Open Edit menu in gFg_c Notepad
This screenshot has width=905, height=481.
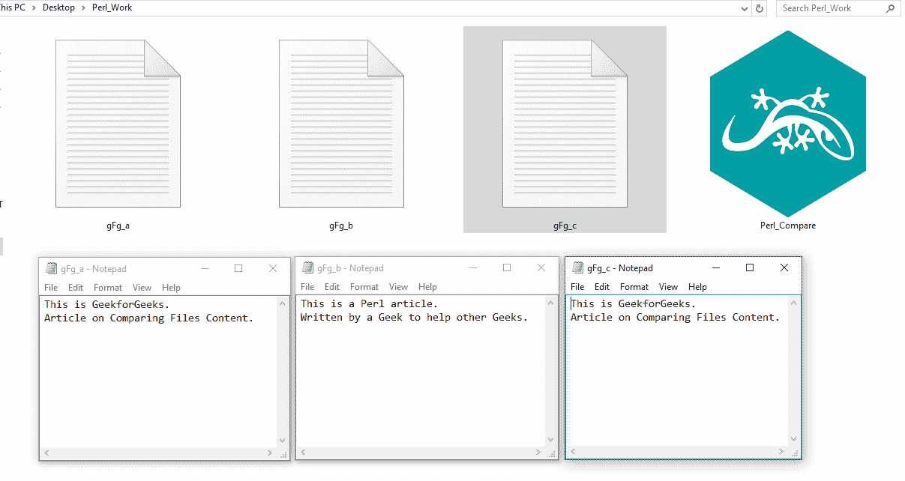point(602,287)
